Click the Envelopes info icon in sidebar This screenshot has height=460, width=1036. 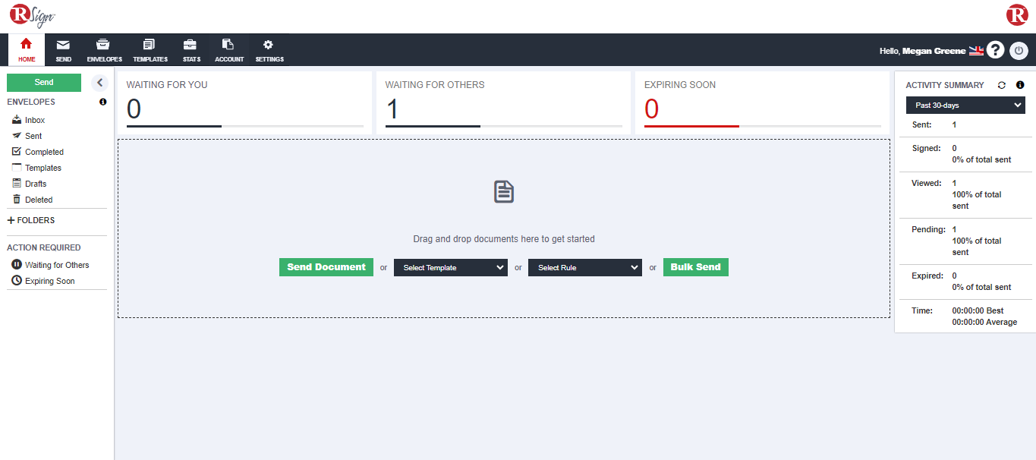(103, 102)
